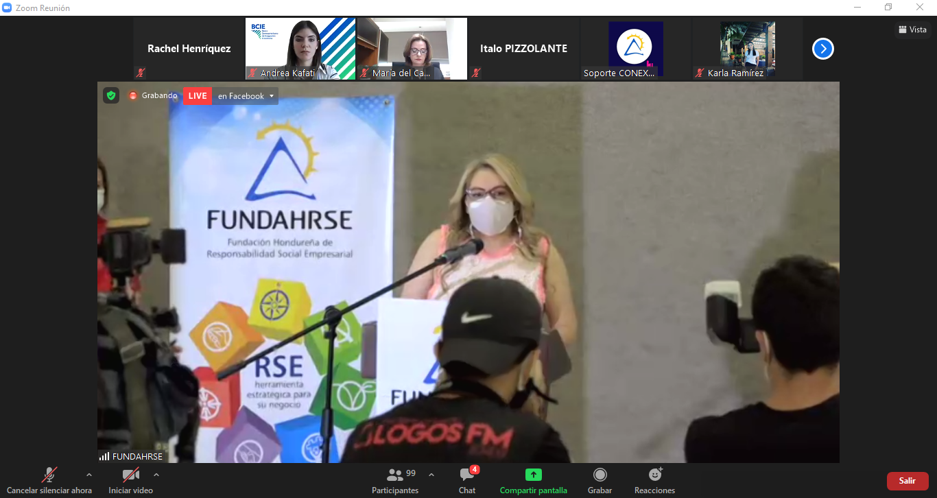Expand video options arrow beside camera
Viewport: 937px width, 498px height.
[156, 475]
